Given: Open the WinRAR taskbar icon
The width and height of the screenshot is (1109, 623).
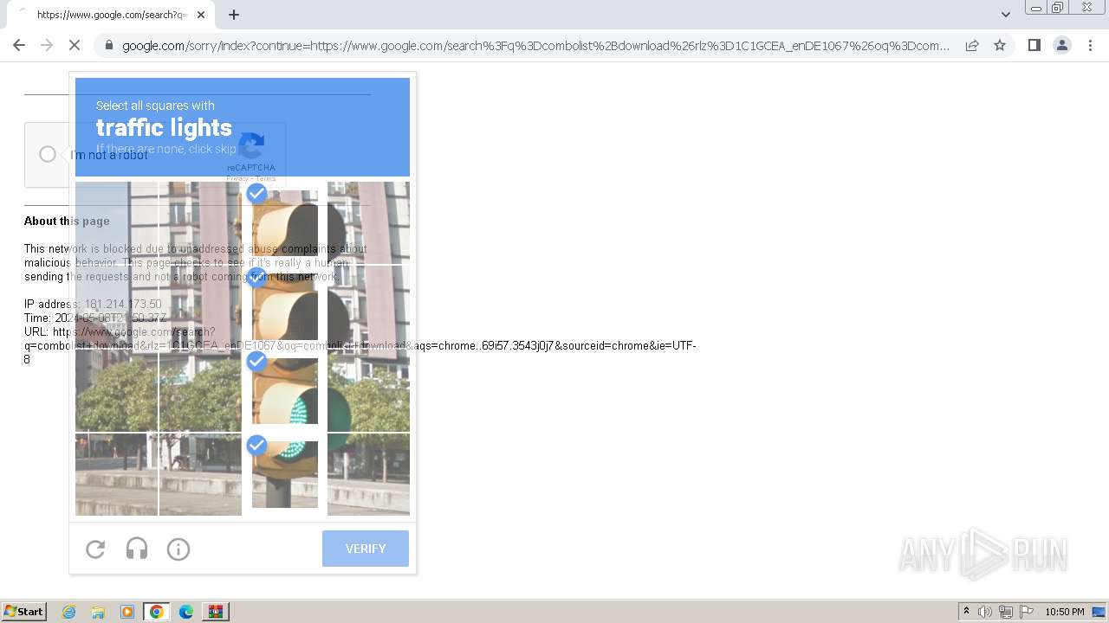Looking at the screenshot, I should tap(216, 612).
